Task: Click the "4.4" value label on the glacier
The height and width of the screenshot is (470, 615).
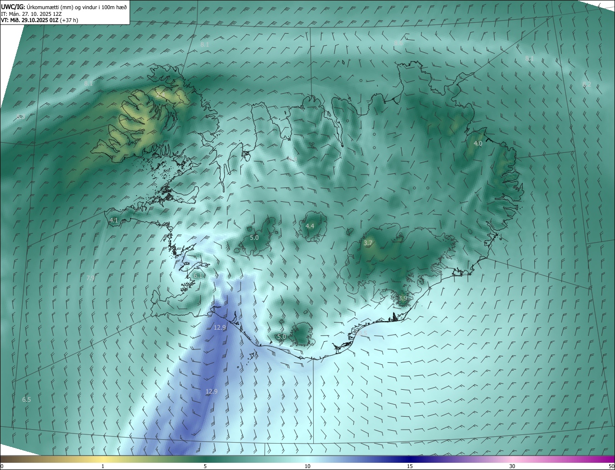Action: click(310, 226)
